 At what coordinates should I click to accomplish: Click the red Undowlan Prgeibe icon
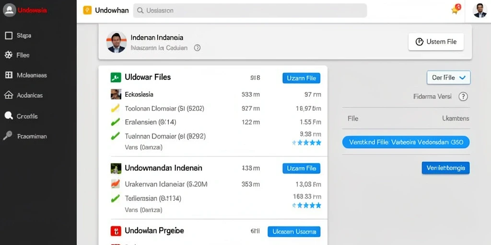pos(116,231)
